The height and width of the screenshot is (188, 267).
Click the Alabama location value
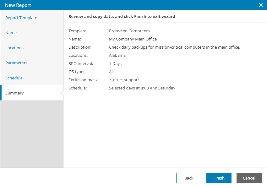(x=117, y=56)
